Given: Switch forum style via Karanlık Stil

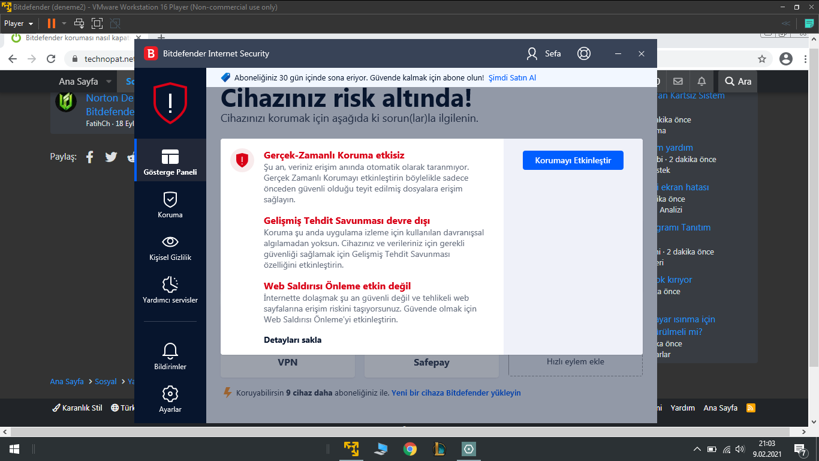Looking at the screenshot, I should [x=77, y=408].
